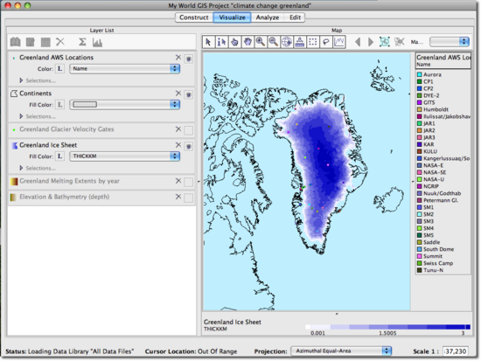Click the Tunu-N legend entry
The height and width of the screenshot is (361, 481).
[x=430, y=270]
